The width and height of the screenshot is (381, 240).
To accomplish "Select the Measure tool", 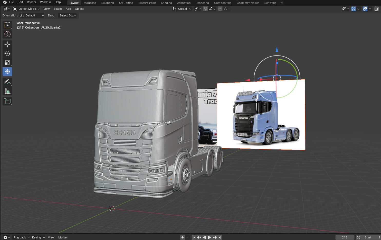I will tap(7, 90).
